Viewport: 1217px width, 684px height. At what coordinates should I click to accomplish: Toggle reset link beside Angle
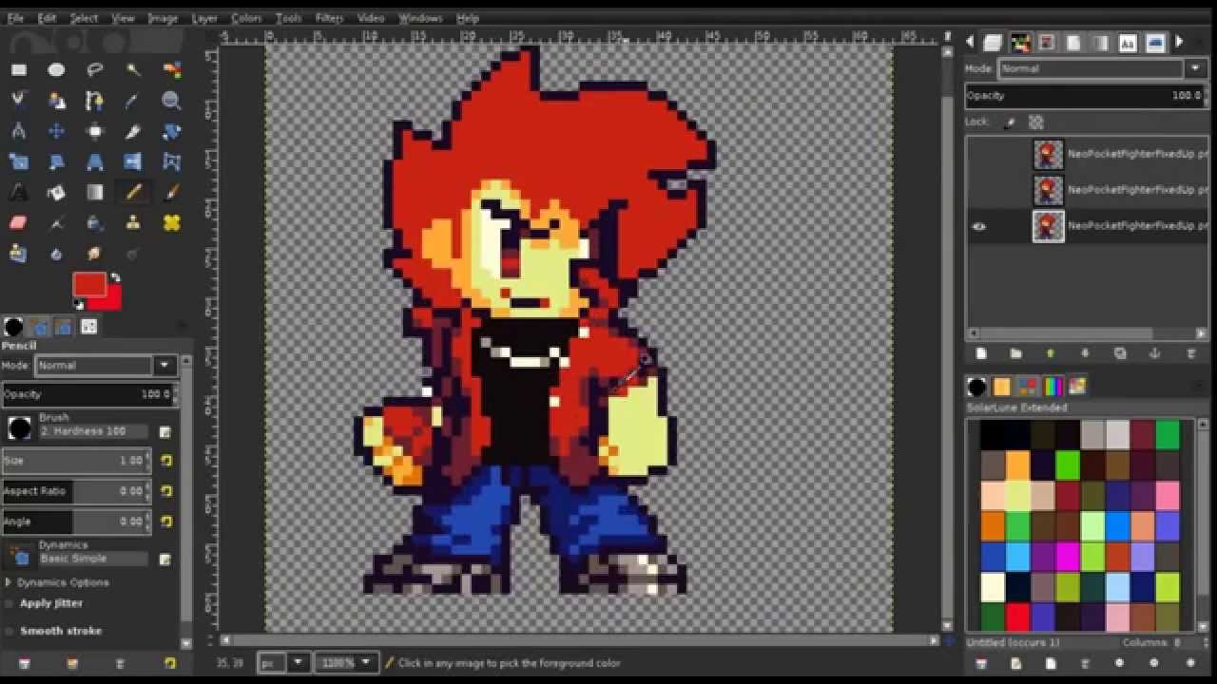166,522
